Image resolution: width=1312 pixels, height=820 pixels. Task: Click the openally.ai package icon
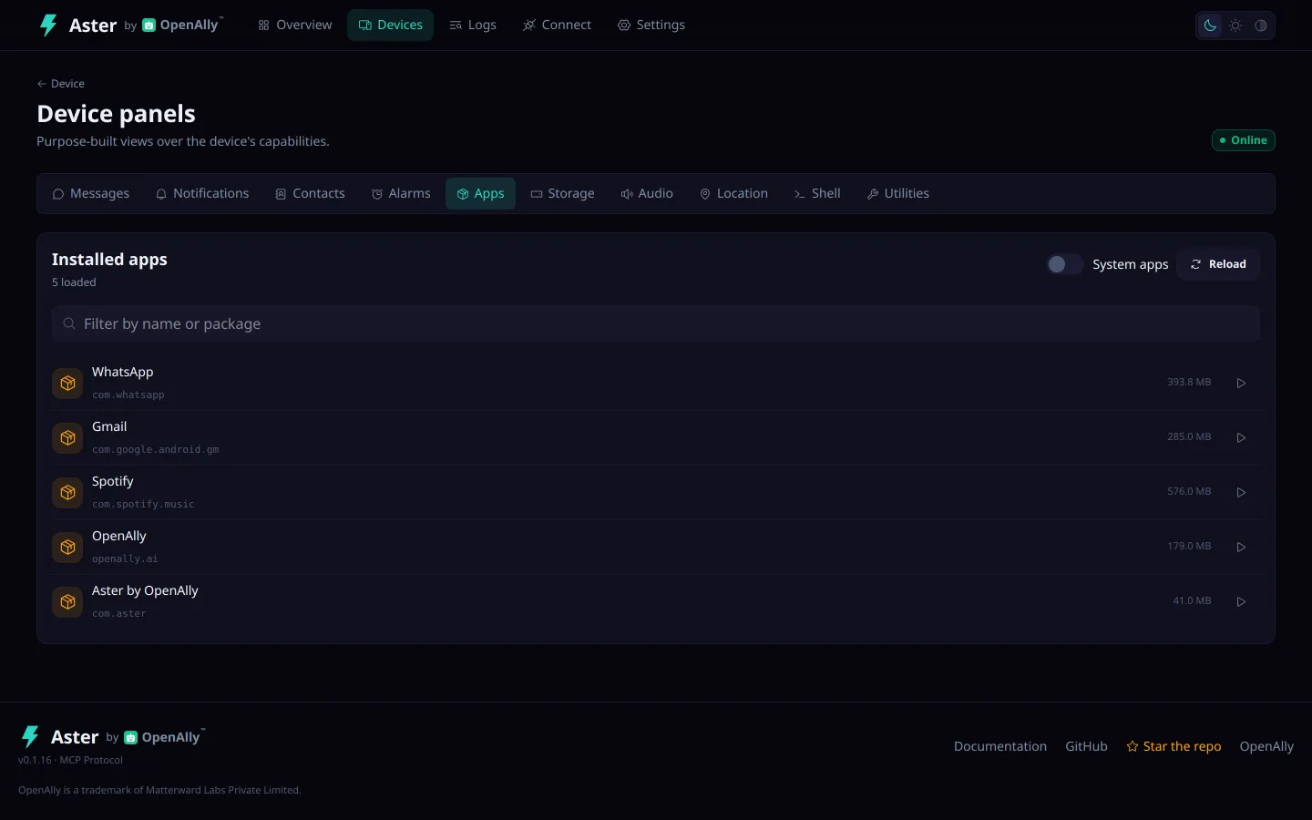[67, 548]
